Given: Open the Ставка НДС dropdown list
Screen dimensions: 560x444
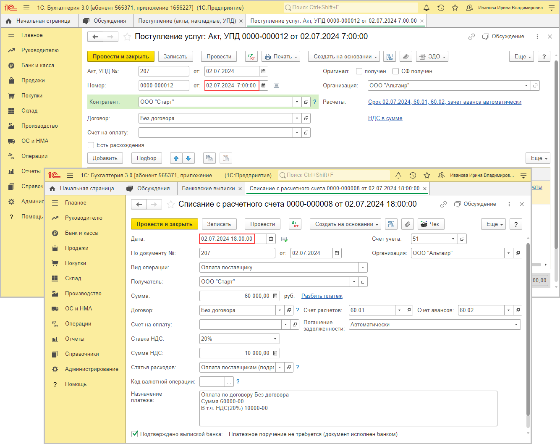Looking at the screenshot, I should pyautogui.click(x=275, y=339).
